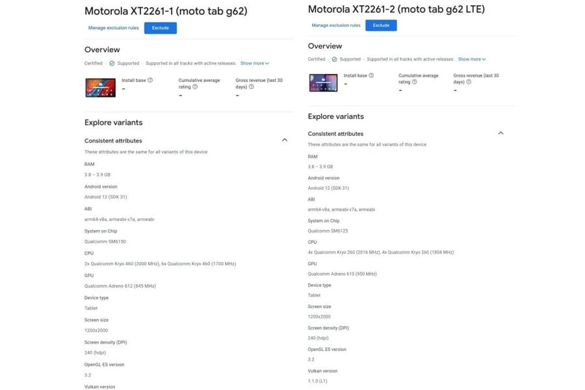Click the Supported checkmark icon for XT2261-1
This screenshot has width=585, height=390.
(x=112, y=63)
